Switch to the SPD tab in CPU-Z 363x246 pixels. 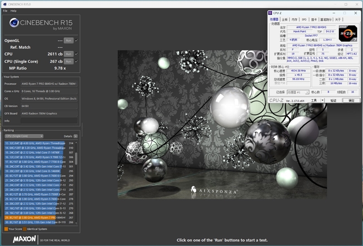coord(304,19)
